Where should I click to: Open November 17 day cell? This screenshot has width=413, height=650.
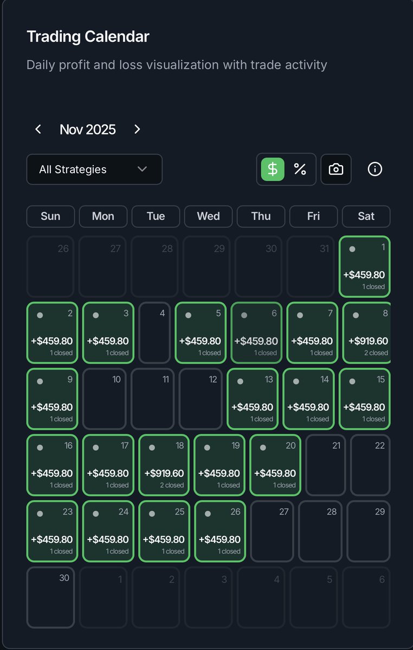pos(108,465)
